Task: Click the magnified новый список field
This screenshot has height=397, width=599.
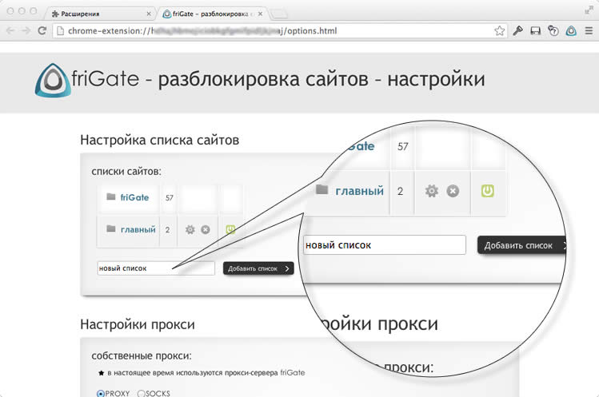Action: point(385,245)
